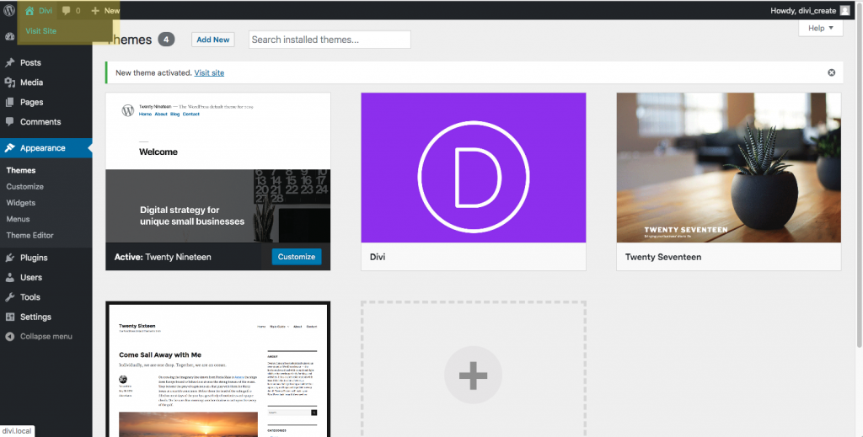Click the Posts pushpin icon
Viewport: 863px width, 437px height.
[9, 62]
